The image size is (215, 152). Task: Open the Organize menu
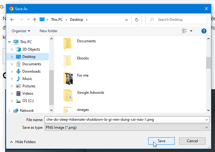(x=21, y=31)
